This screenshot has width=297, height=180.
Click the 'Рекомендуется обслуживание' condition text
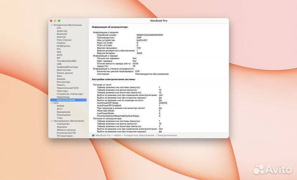point(152,74)
